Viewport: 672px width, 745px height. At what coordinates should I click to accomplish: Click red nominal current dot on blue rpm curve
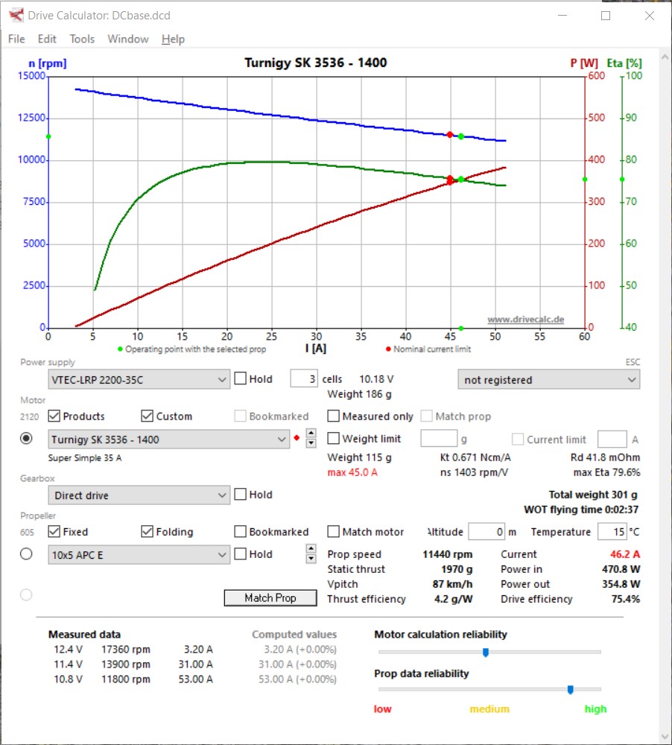(x=450, y=135)
